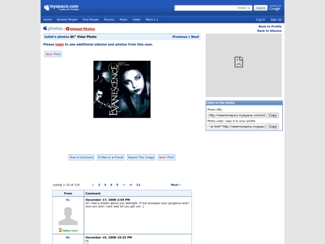Click Report This Image button

[141, 157]
